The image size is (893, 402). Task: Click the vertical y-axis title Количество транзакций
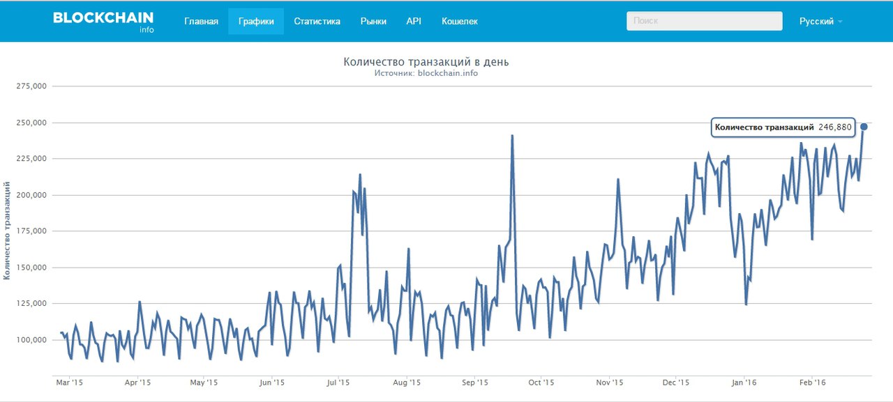(x=7, y=230)
